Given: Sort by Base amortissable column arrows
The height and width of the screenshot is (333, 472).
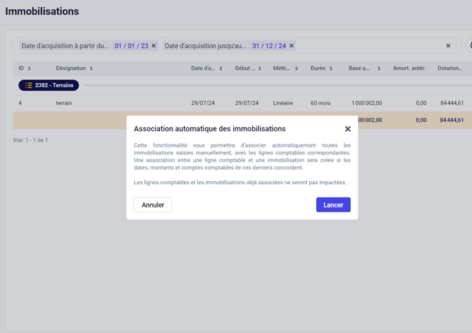Looking at the screenshot, I should (378, 68).
